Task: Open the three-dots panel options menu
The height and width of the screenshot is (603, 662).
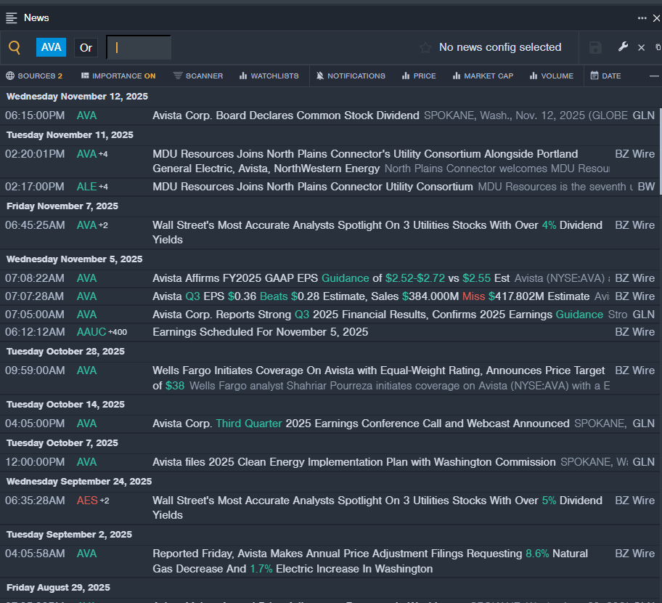Action: tap(642, 17)
